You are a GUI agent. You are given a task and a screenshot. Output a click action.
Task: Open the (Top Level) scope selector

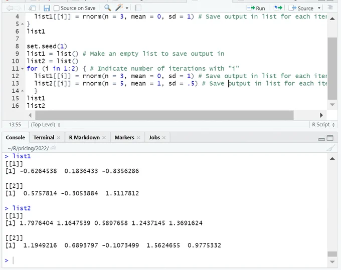coord(46,125)
